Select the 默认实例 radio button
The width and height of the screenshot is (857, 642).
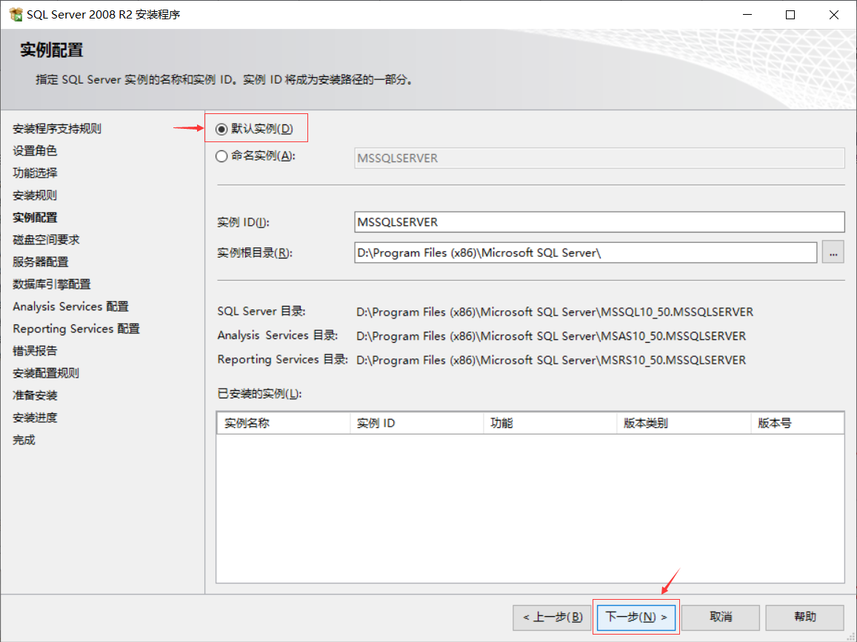[221, 129]
